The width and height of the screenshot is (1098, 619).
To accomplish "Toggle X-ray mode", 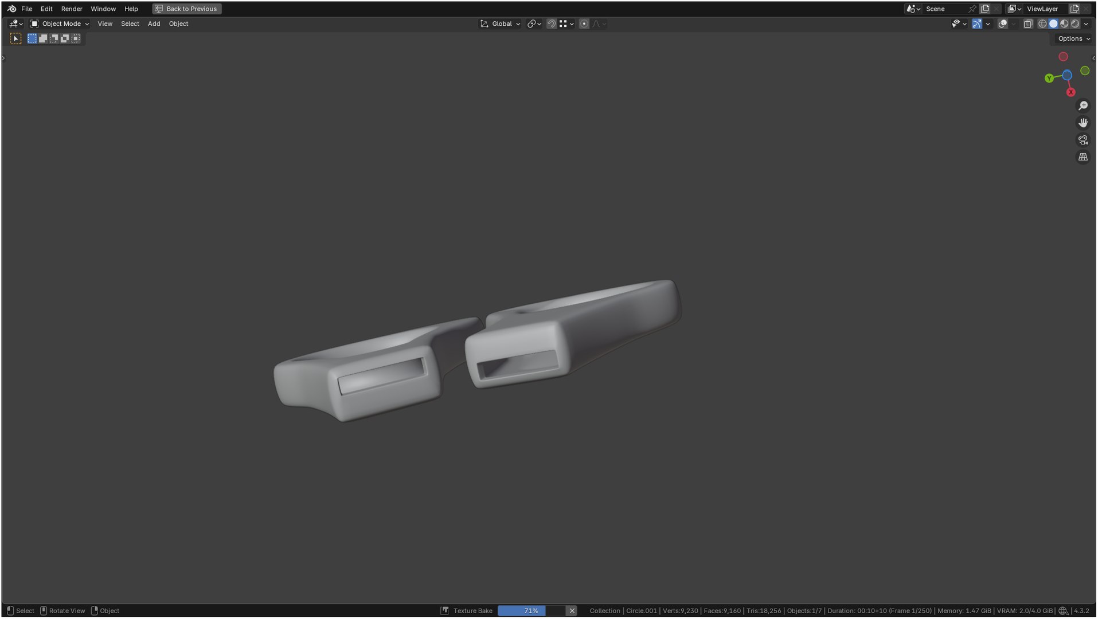I will tap(1028, 23).
